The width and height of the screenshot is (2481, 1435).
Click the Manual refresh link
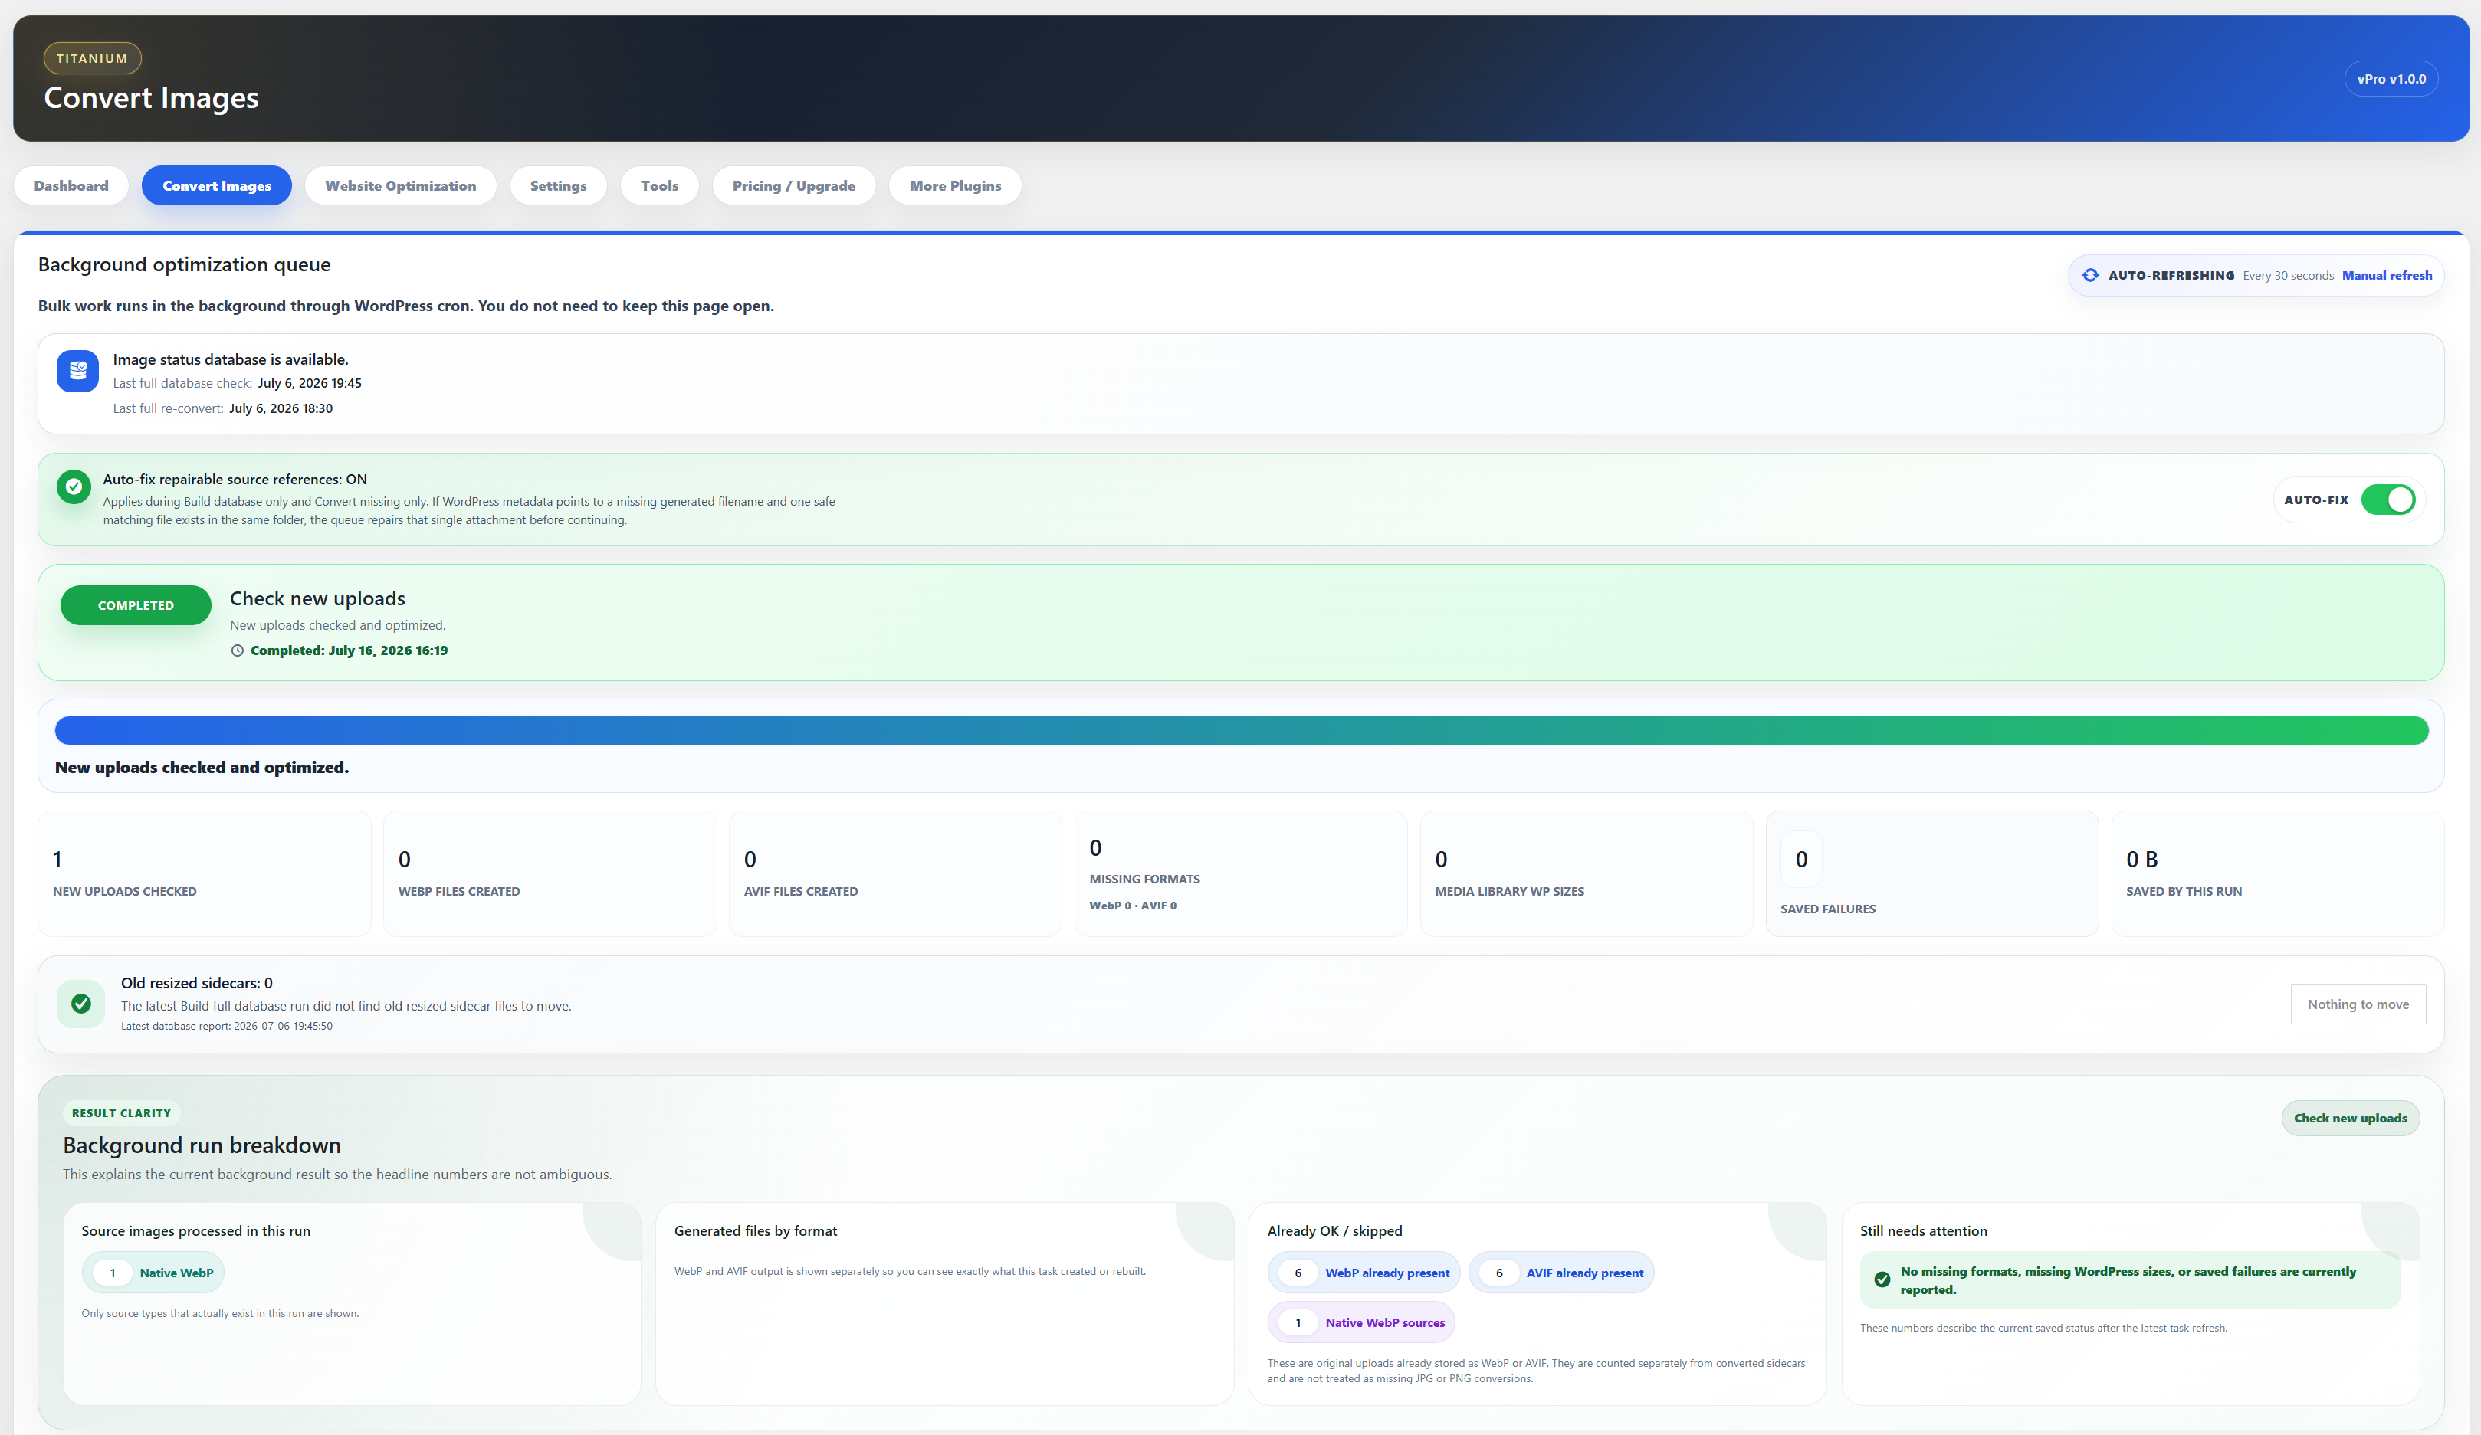click(2387, 276)
